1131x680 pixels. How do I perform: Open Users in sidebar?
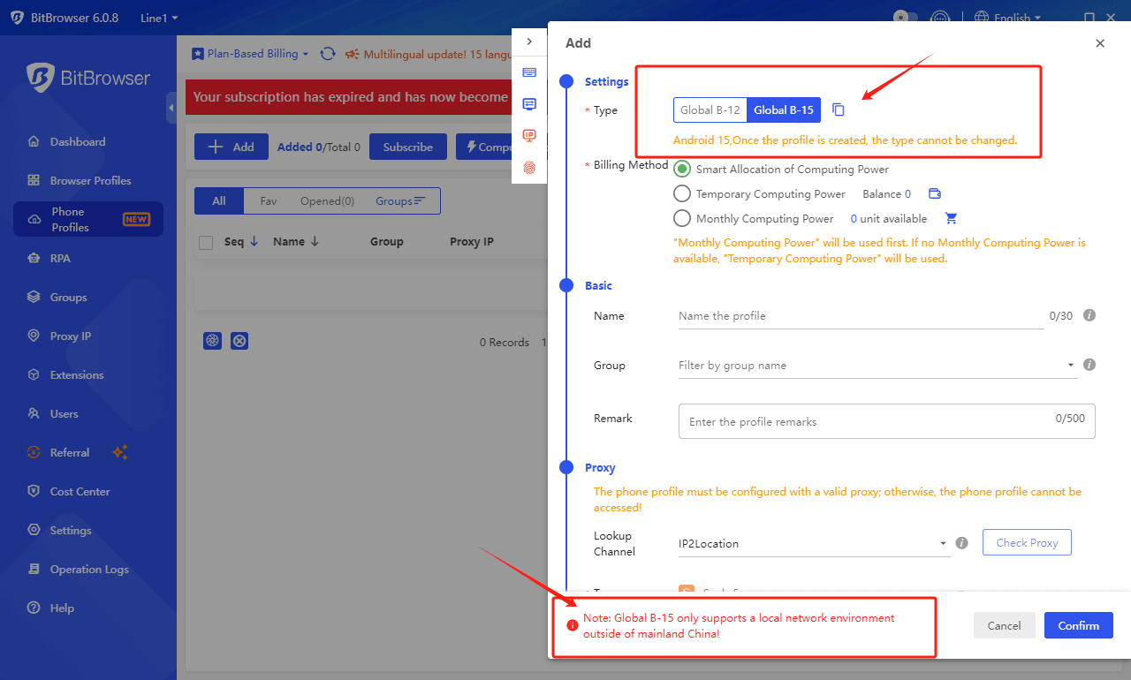coord(88,414)
